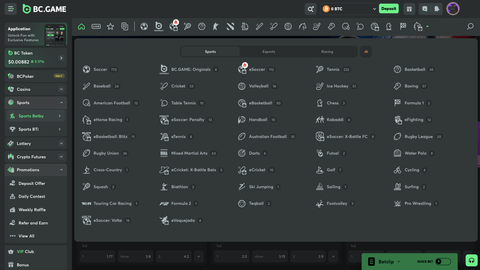Open Golf in the sports grid
The image size is (480, 270).
click(x=329, y=170)
